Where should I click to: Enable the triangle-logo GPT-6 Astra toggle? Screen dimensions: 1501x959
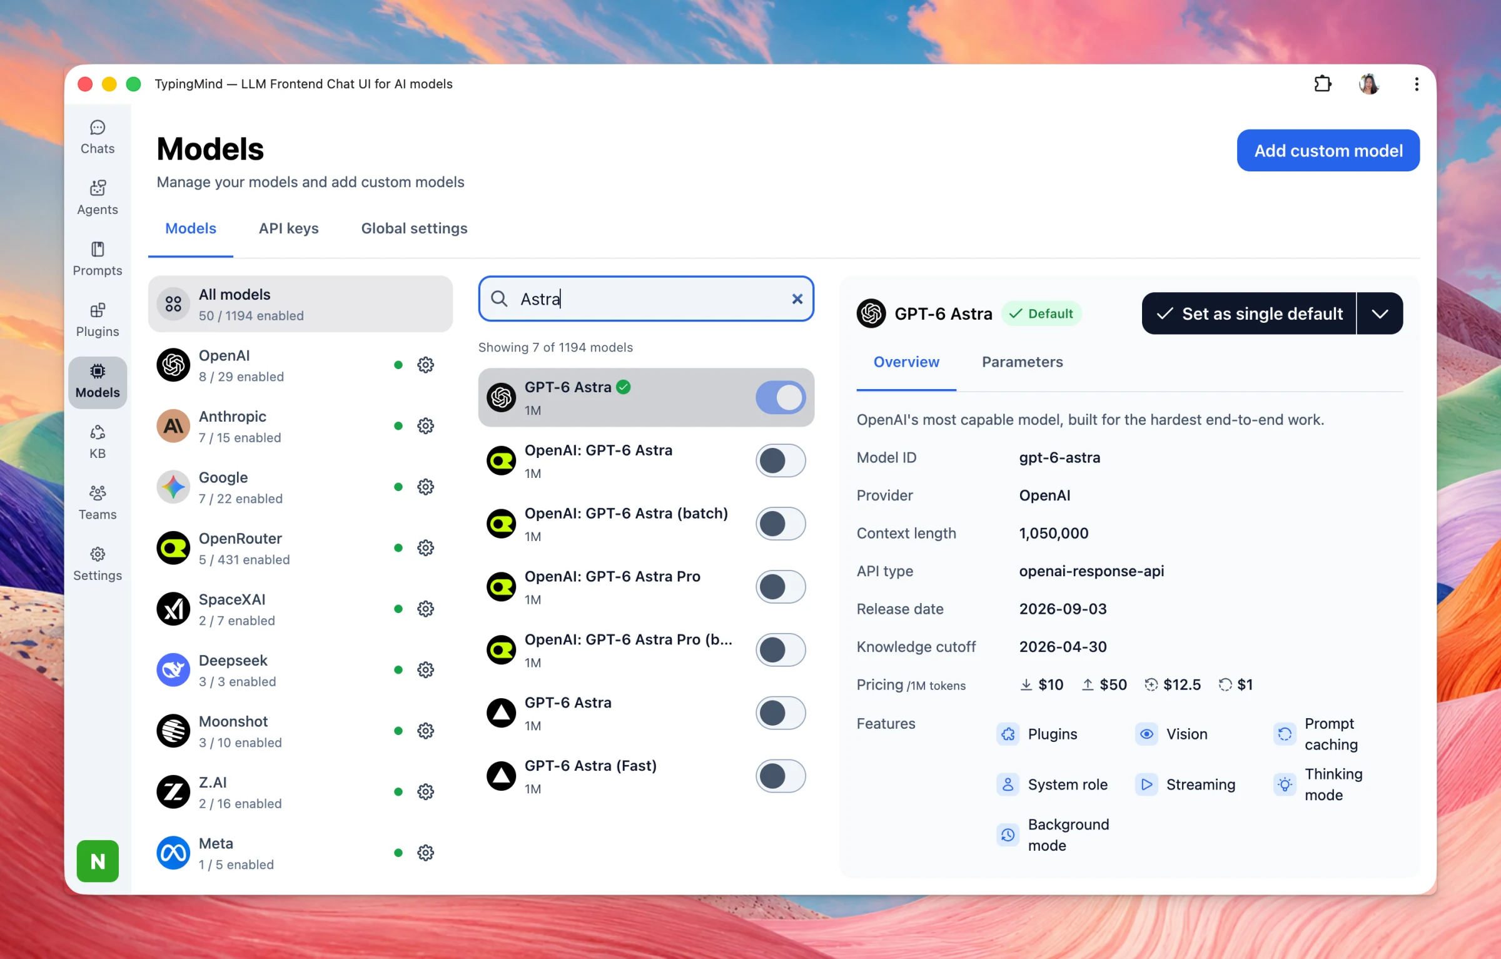coord(781,713)
